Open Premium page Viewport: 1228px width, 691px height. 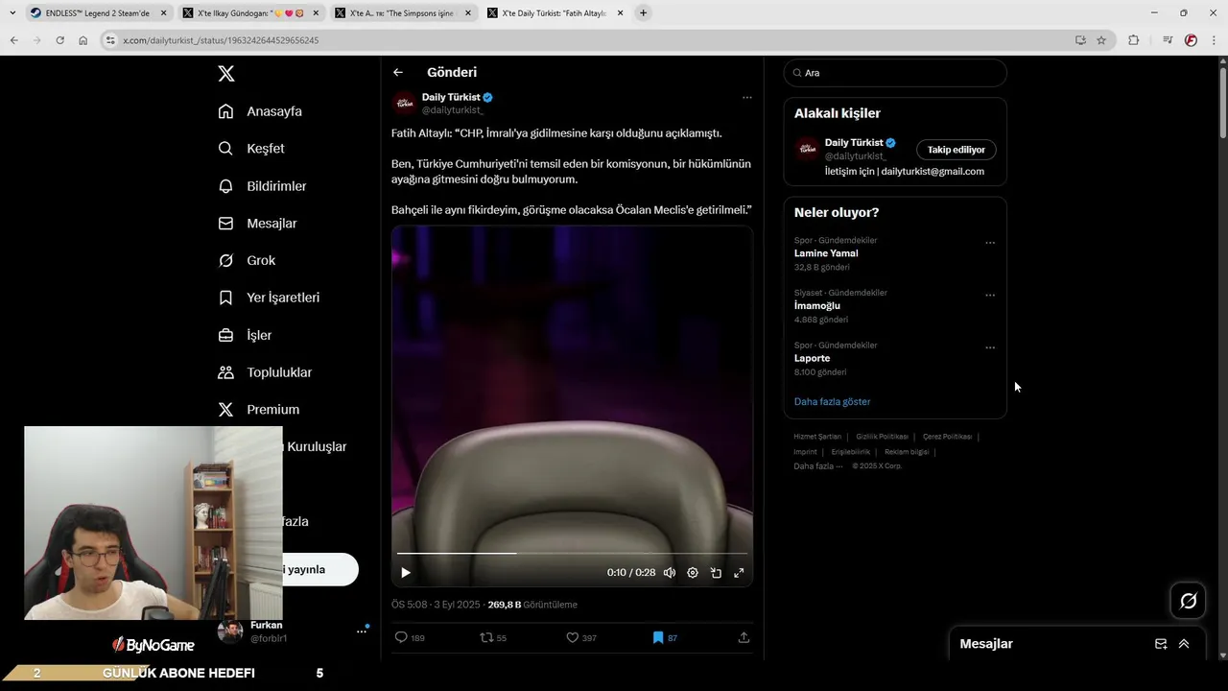258,410
